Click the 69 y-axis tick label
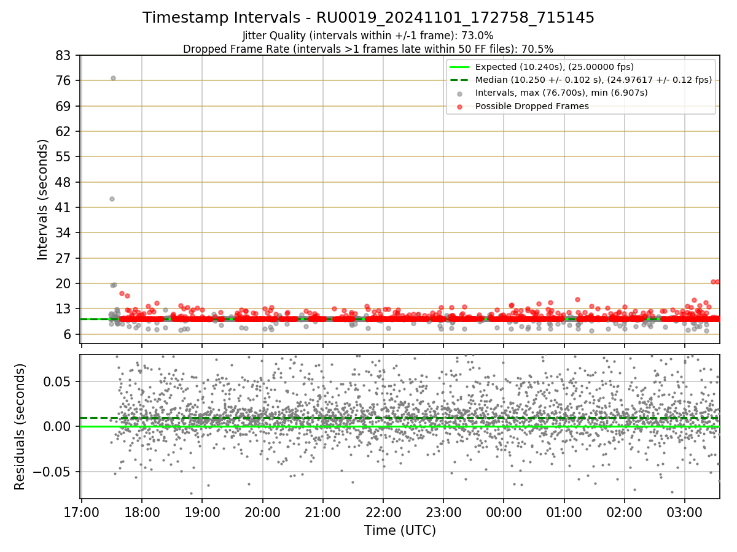Screen dimensions: 737x552 point(64,106)
